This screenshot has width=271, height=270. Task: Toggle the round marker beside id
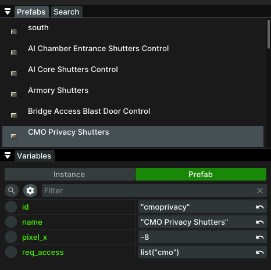pos(11,207)
